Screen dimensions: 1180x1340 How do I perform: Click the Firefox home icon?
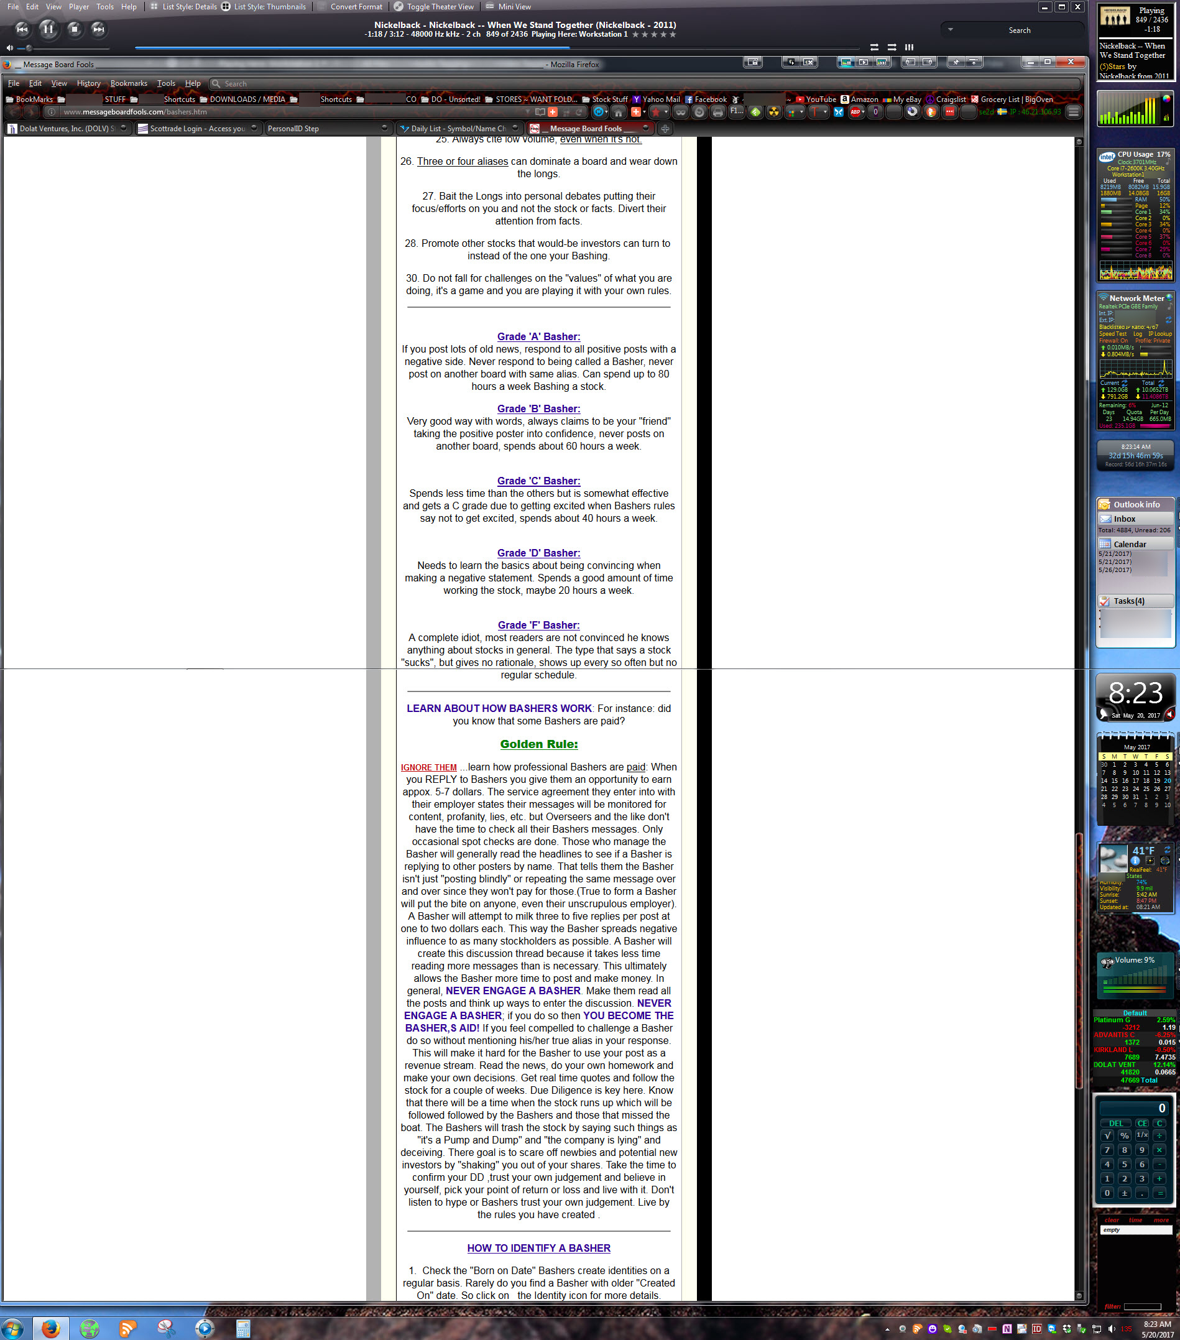617,112
